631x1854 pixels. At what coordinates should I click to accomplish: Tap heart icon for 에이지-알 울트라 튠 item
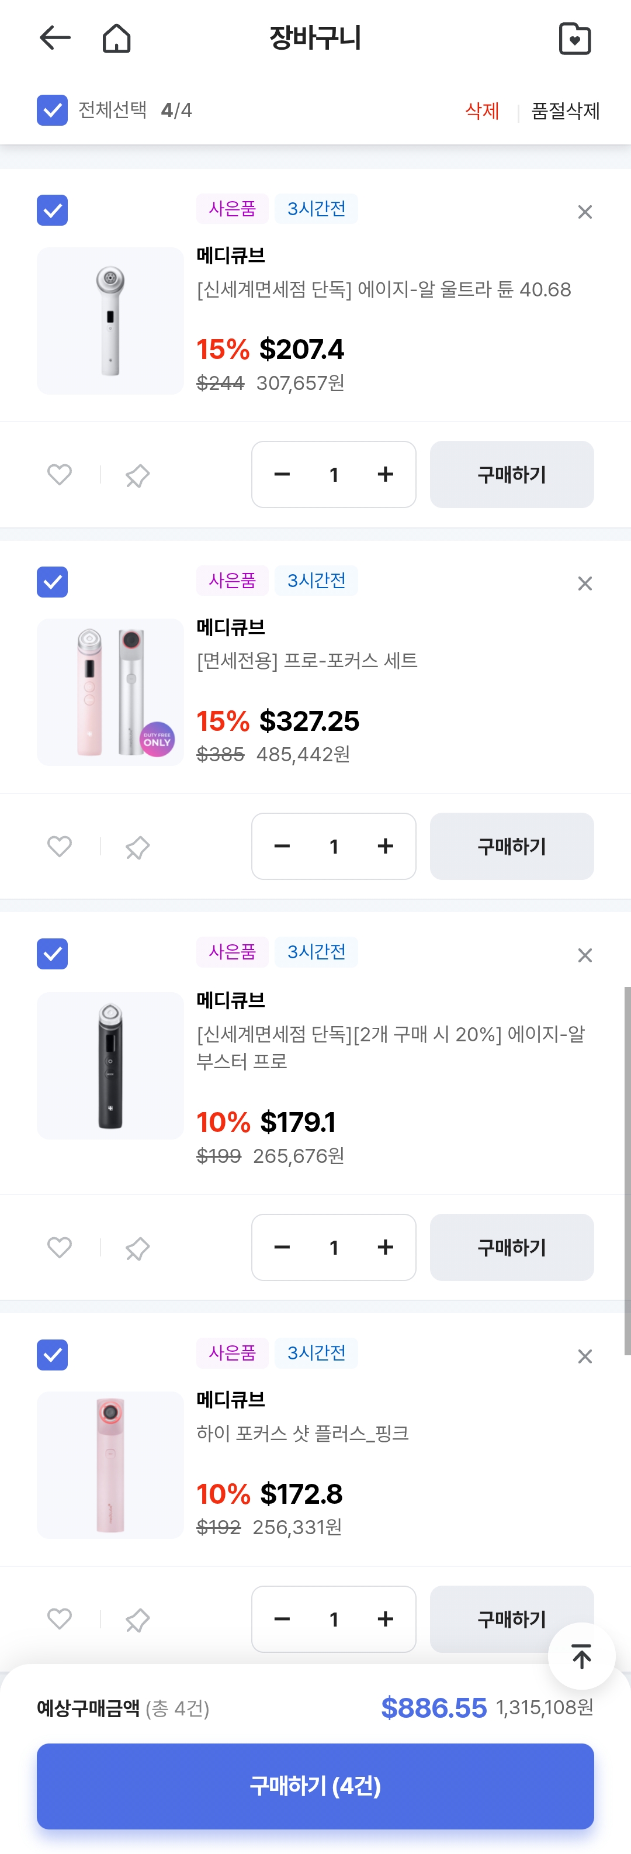pos(60,475)
